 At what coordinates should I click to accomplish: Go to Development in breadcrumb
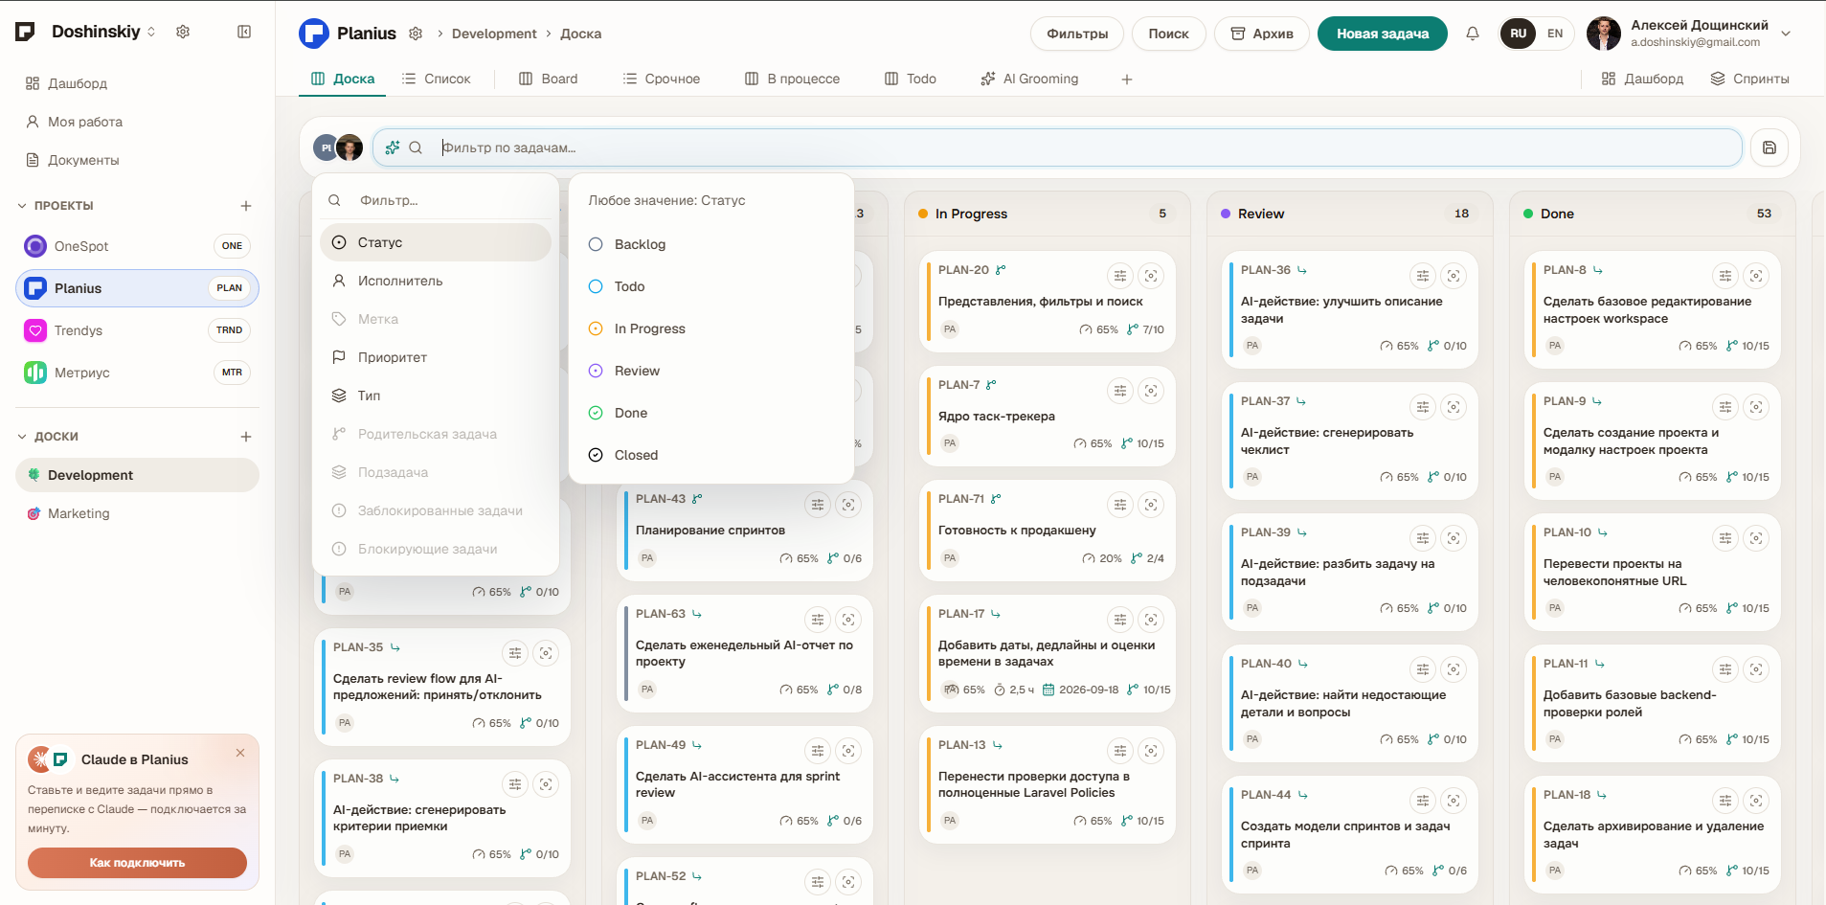494,34
